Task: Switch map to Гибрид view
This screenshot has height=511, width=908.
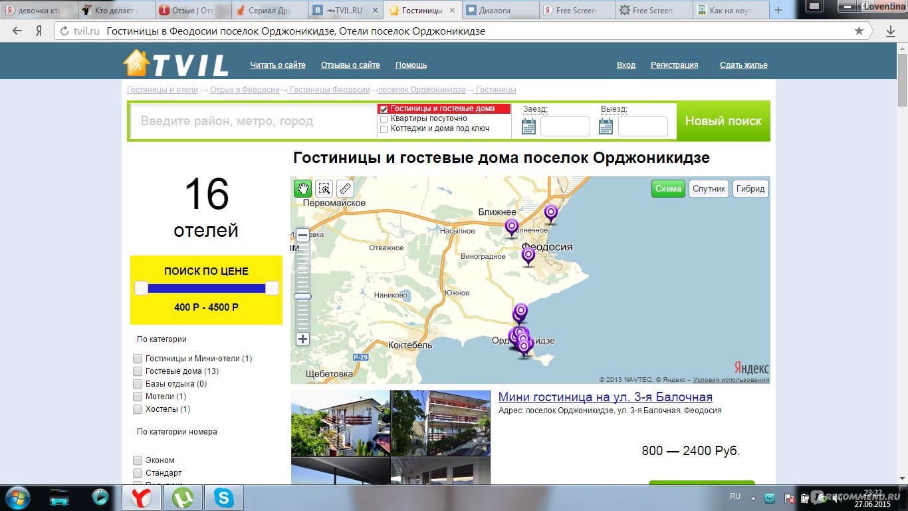Action: click(x=750, y=188)
